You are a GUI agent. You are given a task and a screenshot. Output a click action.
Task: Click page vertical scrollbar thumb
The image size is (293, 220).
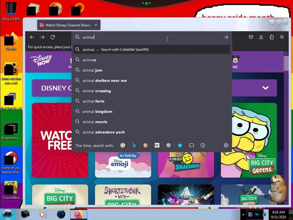[x=286, y=63]
